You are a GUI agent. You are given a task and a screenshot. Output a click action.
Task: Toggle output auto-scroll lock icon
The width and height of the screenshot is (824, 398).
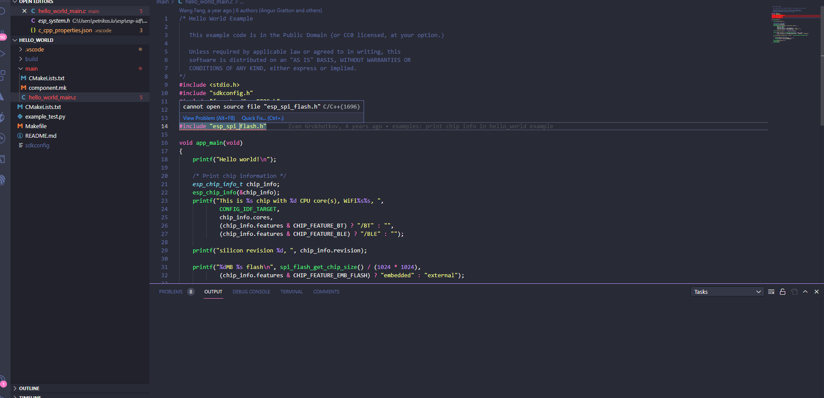[783, 292]
